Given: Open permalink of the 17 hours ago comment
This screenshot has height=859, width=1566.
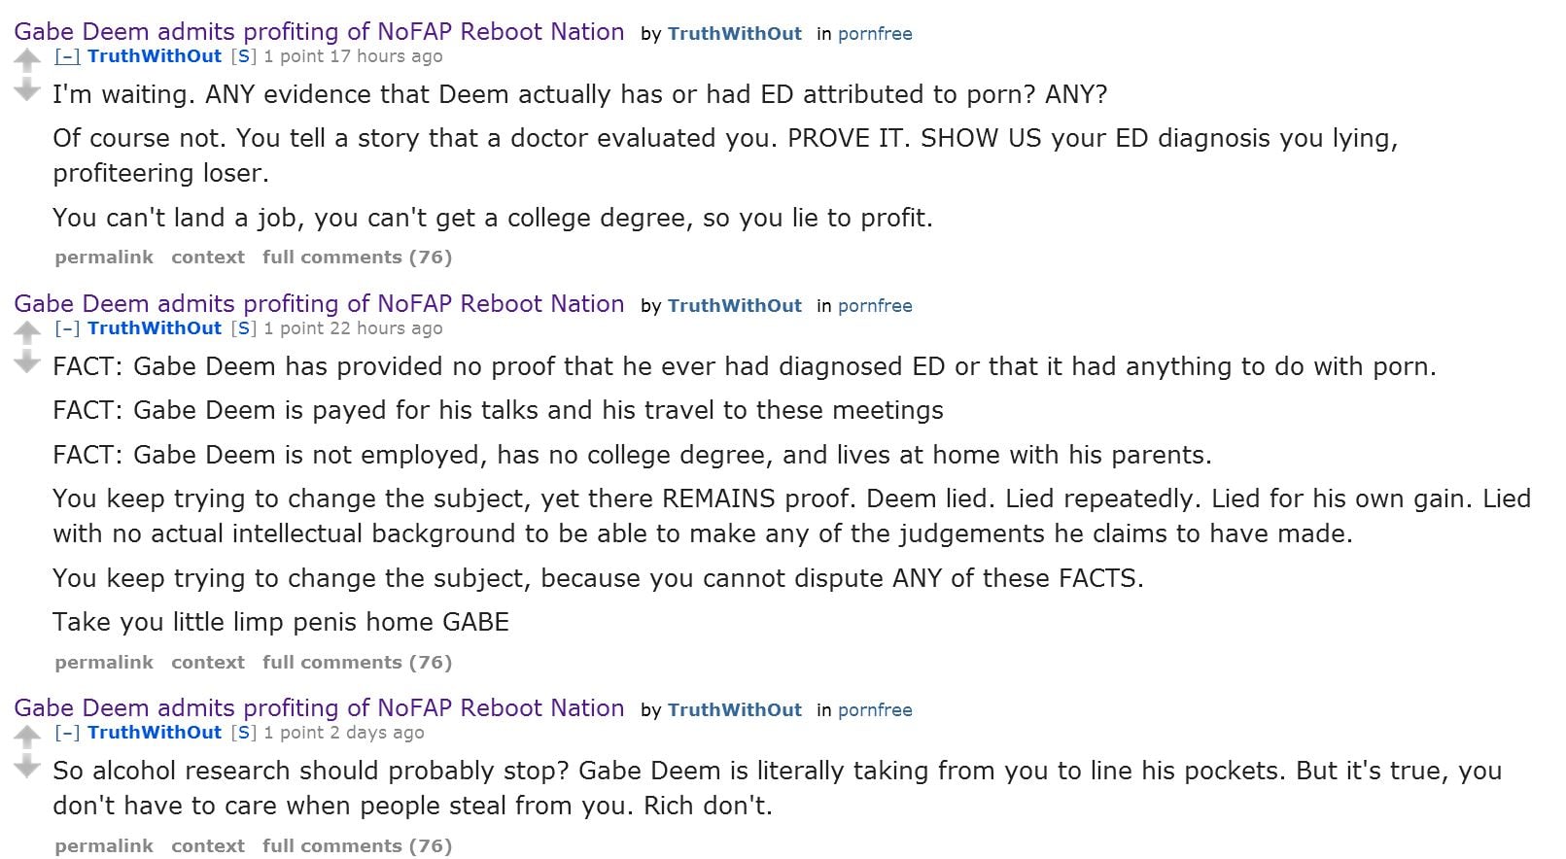Looking at the screenshot, I should [104, 258].
